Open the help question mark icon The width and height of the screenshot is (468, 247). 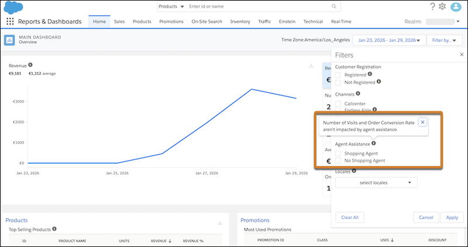tap(432, 6)
